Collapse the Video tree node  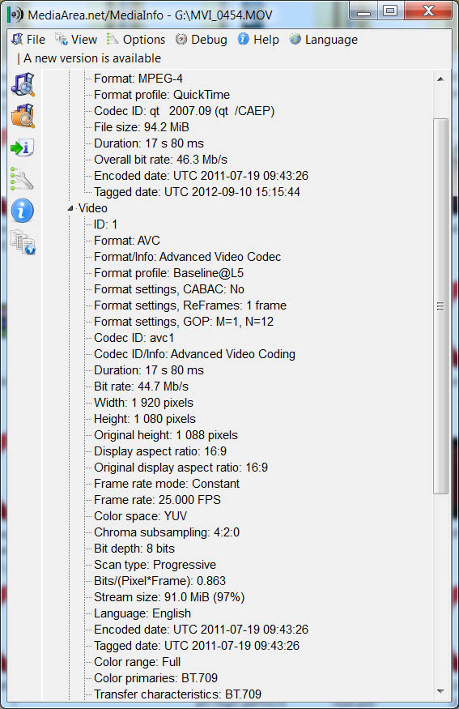(x=70, y=208)
